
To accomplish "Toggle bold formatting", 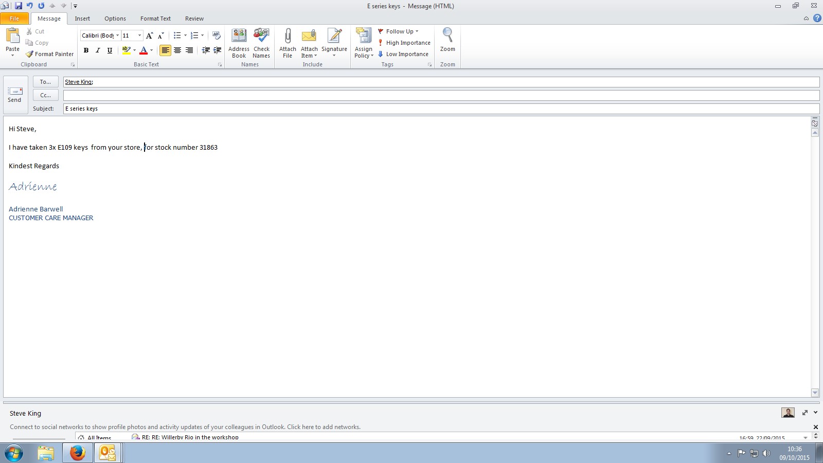I will 86,50.
